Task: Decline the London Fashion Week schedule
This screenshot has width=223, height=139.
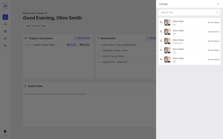Action: coord(85,45)
